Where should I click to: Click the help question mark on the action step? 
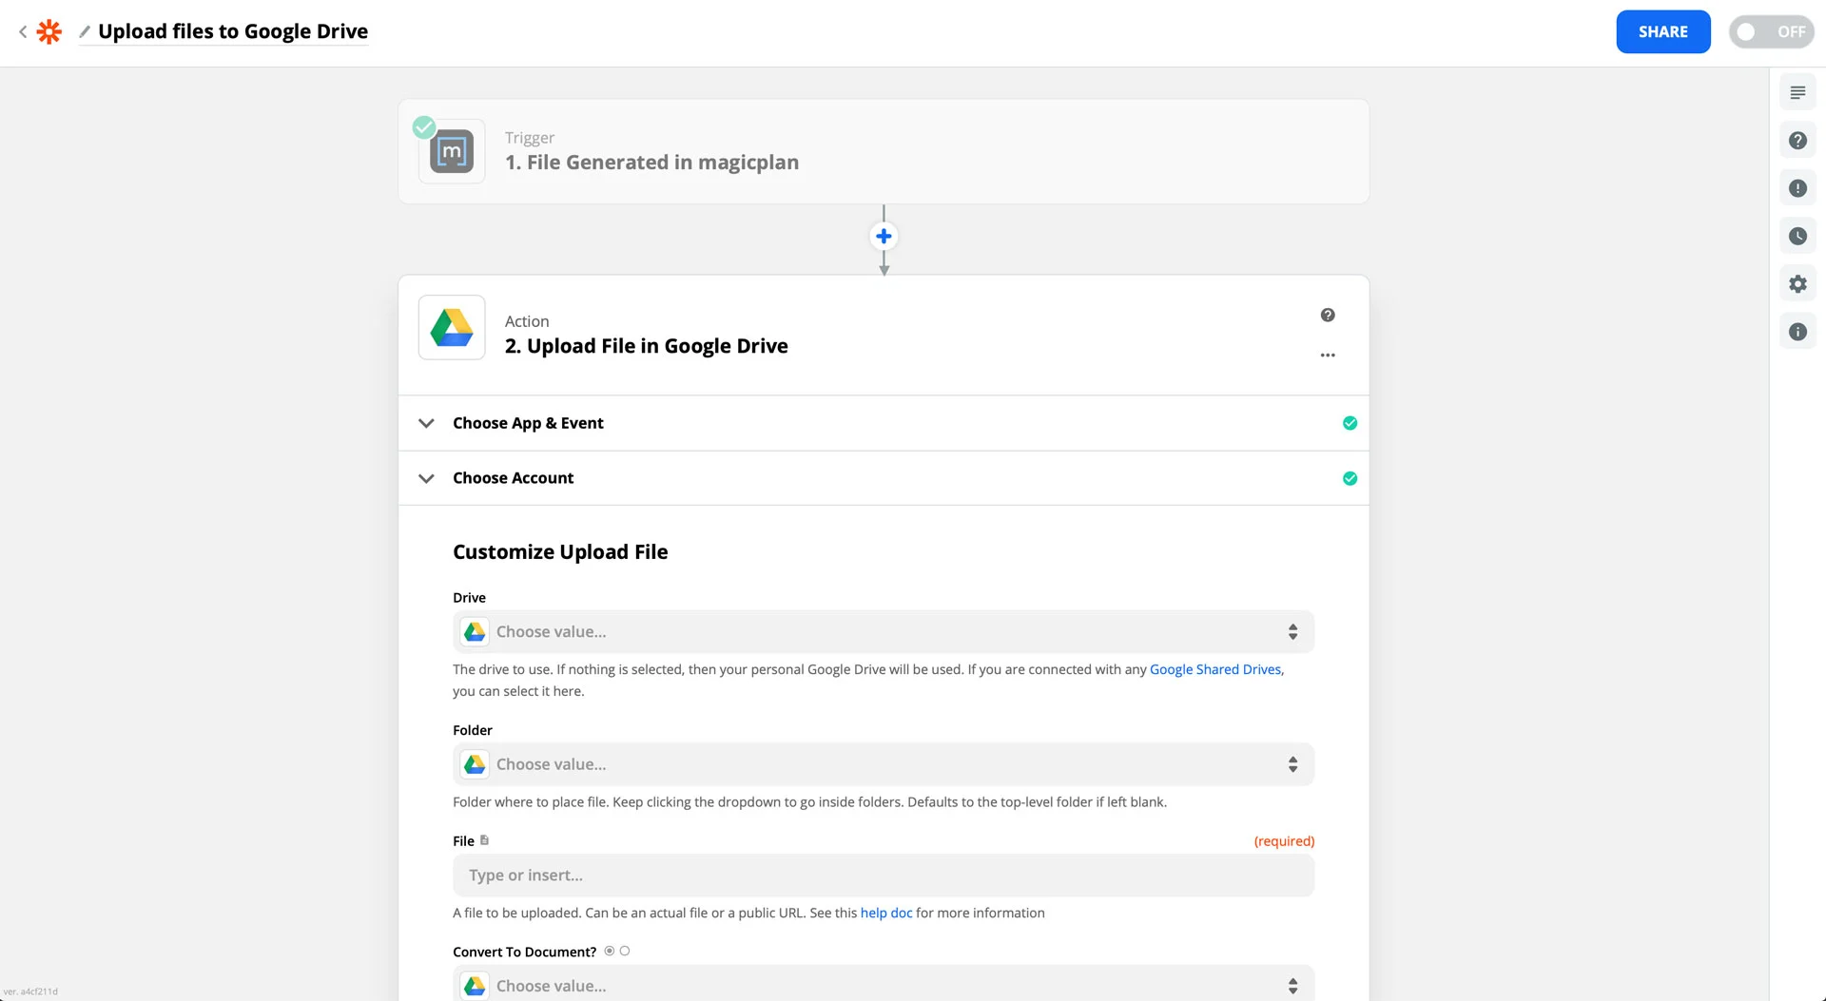1328,314
